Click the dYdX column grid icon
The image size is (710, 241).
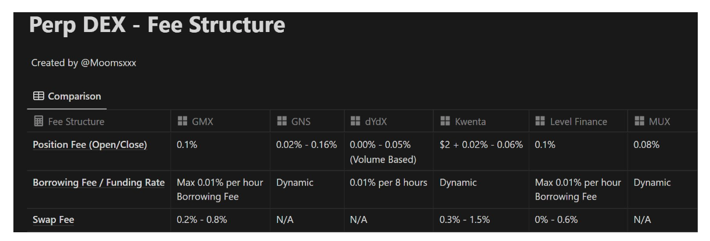click(355, 122)
